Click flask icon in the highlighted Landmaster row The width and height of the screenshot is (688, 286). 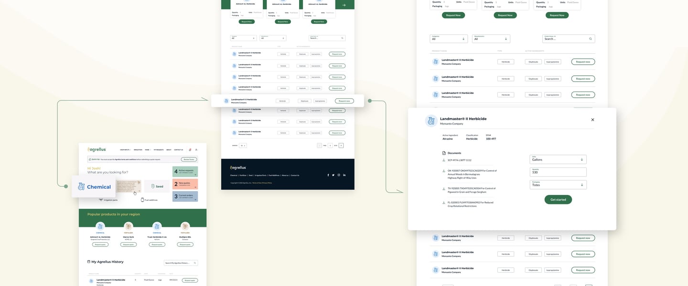(x=226, y=101)
